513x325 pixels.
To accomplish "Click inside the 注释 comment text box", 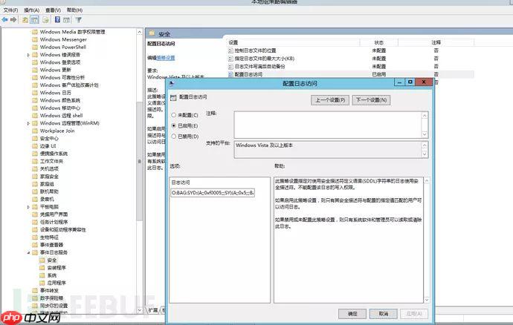I will tap(328, 125).
